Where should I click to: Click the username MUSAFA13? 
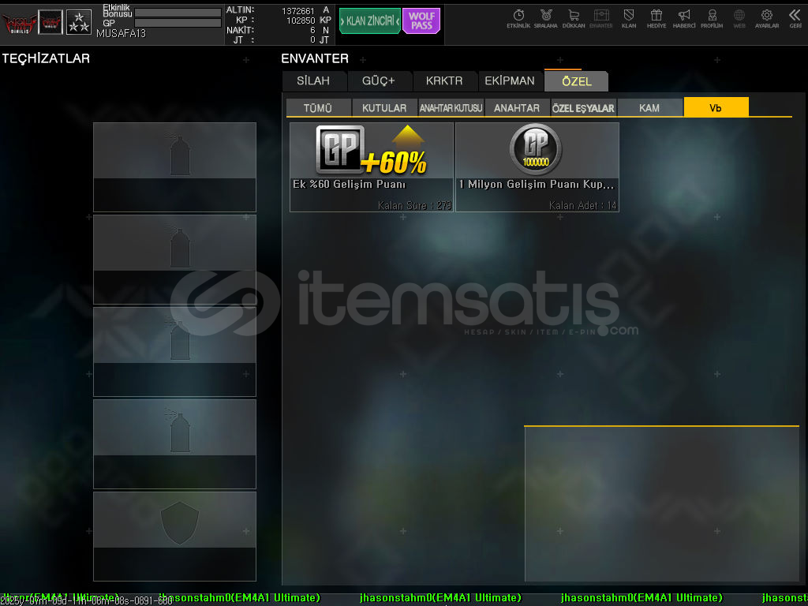[x=121, y=33]
